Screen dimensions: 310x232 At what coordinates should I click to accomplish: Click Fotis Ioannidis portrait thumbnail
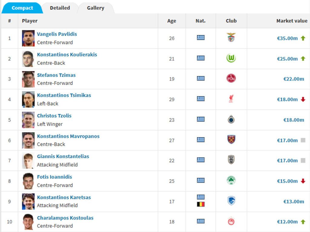pyautogui.click(x=28, y=181)
